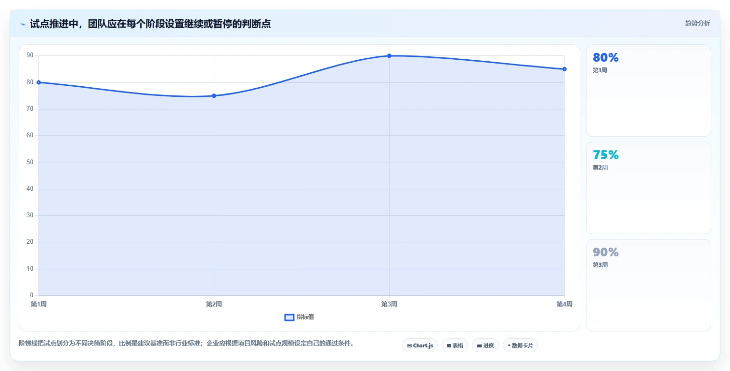Click the 第2周 x-axis label
This screenshot has width=730, height=371.
coord(214,304)
